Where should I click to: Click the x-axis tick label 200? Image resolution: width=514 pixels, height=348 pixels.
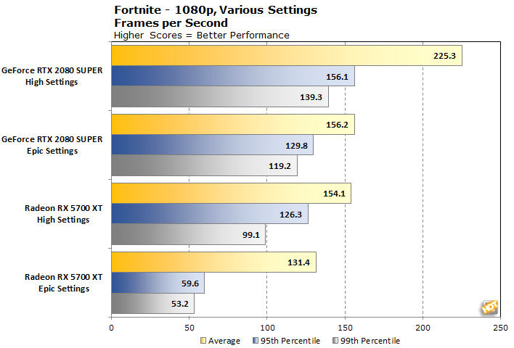pos(423,328)
